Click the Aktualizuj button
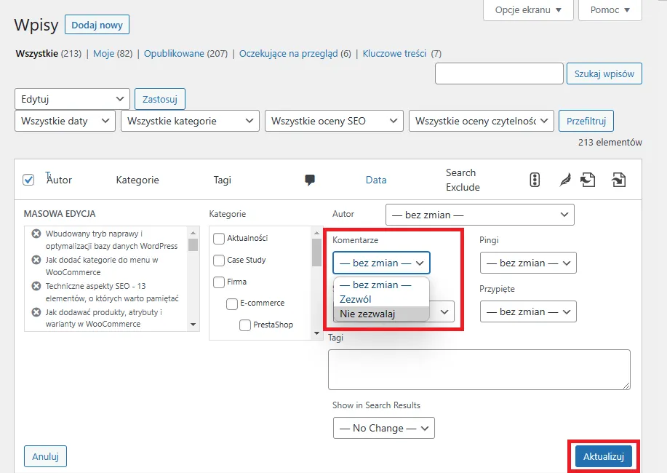Screen dimensions: 667x473 point(604,456)
